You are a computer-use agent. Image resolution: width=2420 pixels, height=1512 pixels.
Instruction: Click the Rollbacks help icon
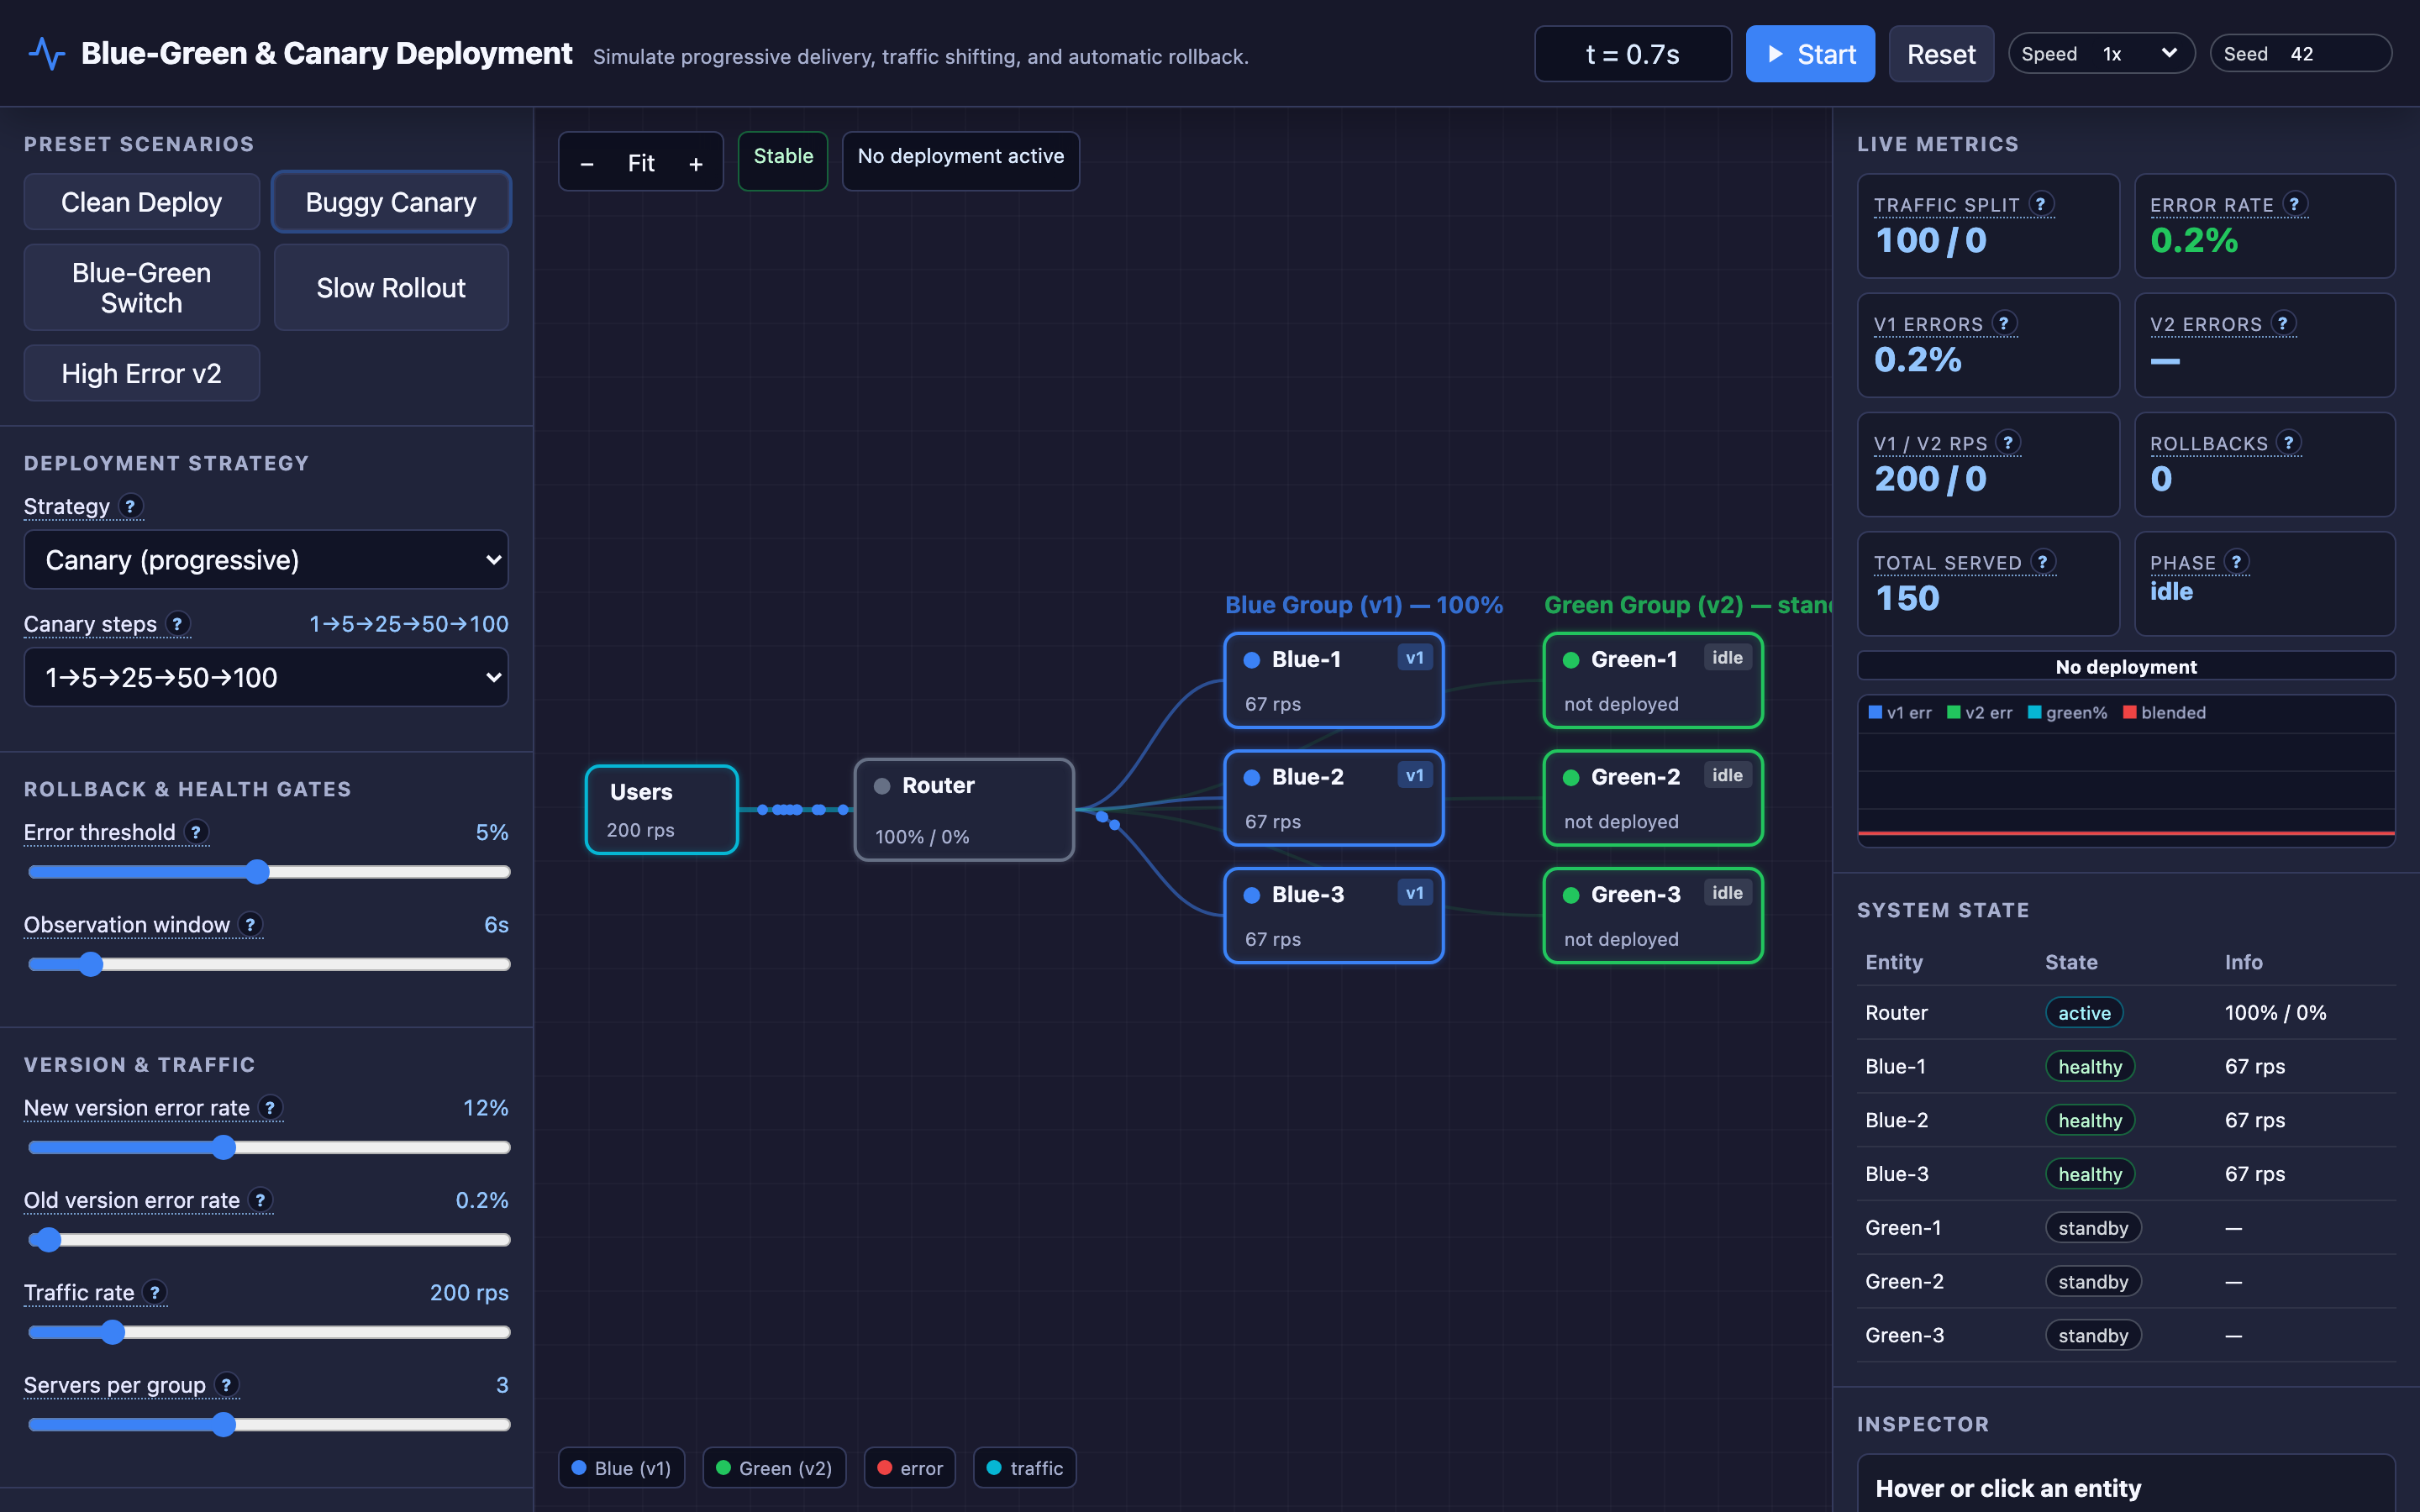pyautogui.click(x=2289, y=442)
